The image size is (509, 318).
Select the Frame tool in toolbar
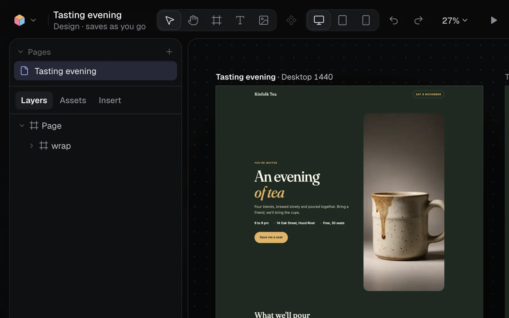click(x=217, y=20)
